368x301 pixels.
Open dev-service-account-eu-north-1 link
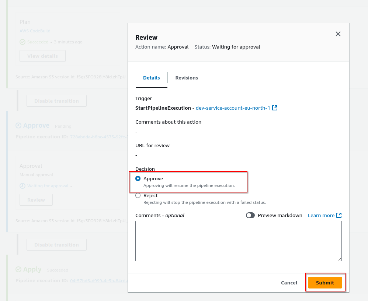pos(233,108)
